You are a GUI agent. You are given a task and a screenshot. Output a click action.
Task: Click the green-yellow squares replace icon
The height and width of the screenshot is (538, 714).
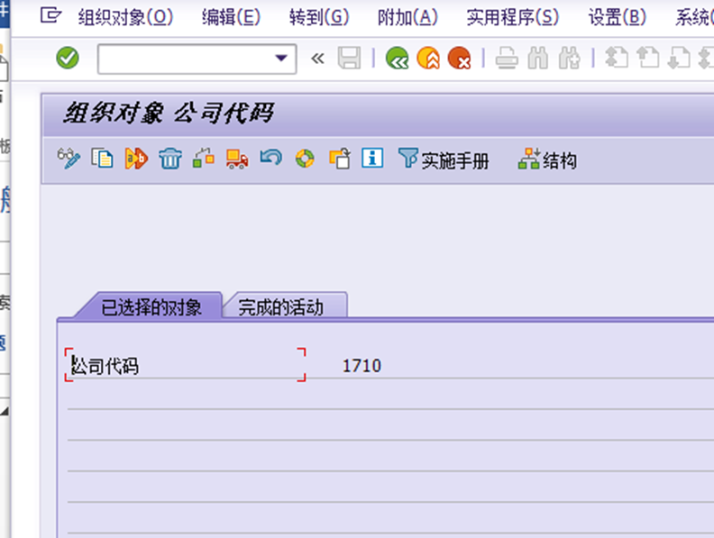coord(204,159)
